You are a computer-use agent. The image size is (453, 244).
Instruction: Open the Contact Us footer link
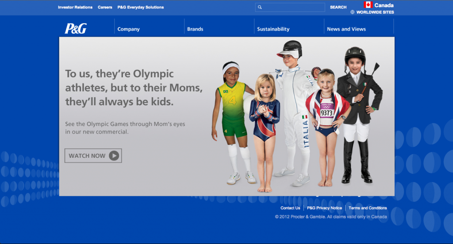point(290,208)
